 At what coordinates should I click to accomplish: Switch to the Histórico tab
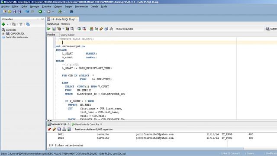65,24
